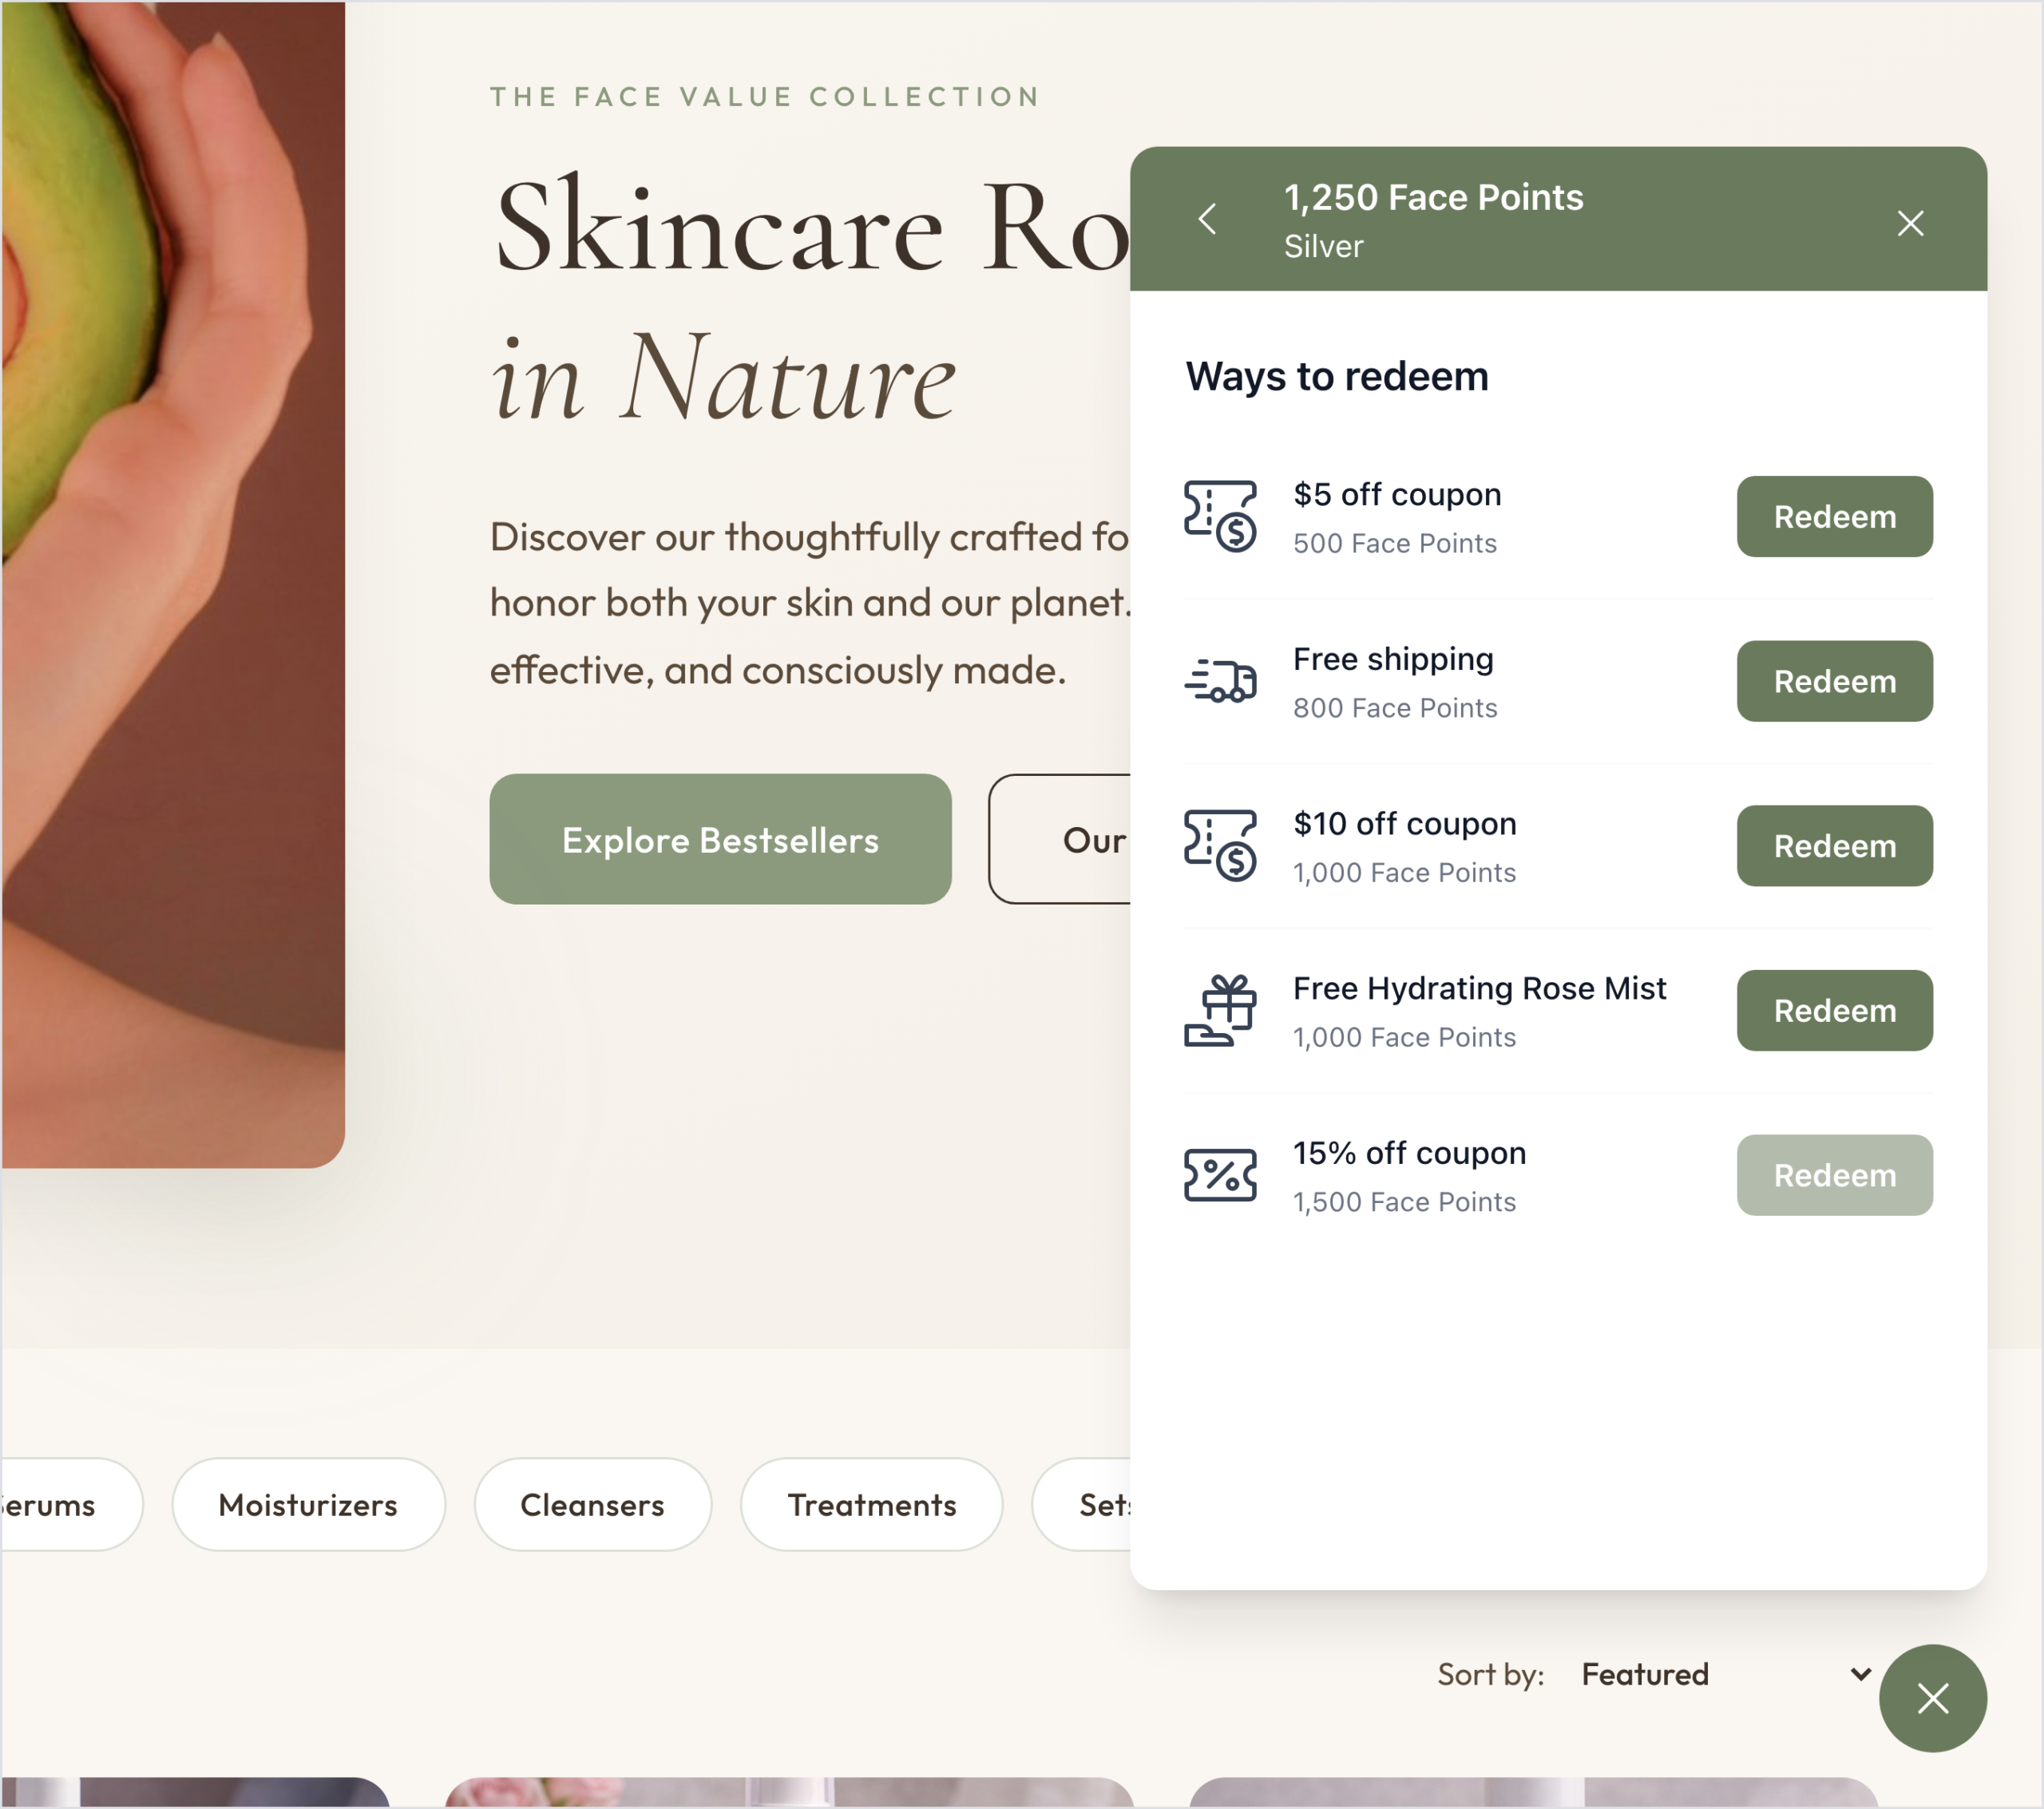Click the Hydrating Rose Mist gift icon
Viewport: 2044px width, 1809px height.
(1220, 1010)
